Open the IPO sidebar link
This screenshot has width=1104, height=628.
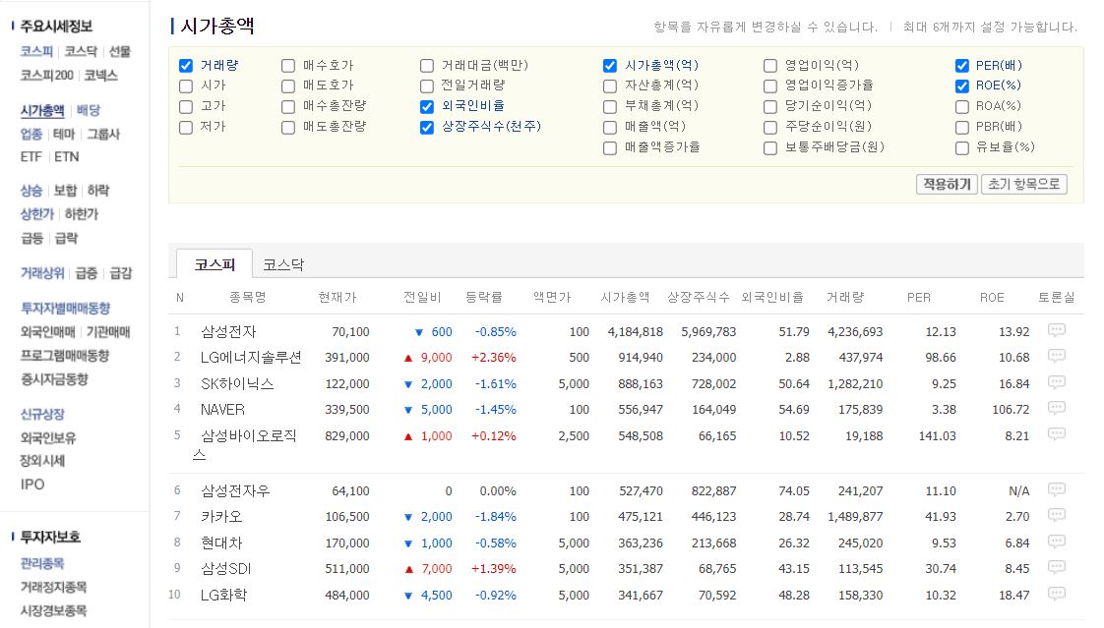(32, 485)
